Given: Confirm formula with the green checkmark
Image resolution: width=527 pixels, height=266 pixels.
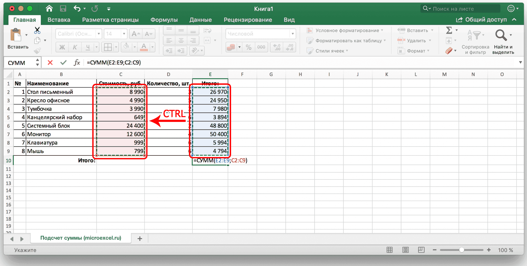Looking at the screenshot, I should (x=63, y=63).
